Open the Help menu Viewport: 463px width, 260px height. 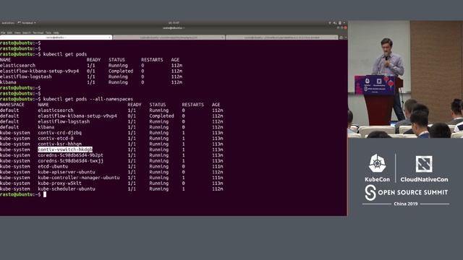[x=56, y=32]
